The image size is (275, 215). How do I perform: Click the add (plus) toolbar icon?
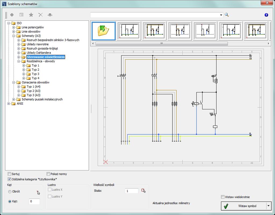[x=12, y=15]
